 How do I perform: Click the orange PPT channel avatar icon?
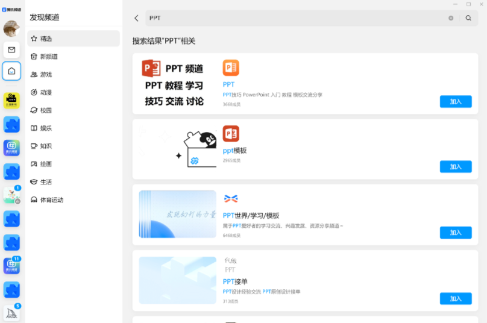pyautogui.click(x=231, y=67)
